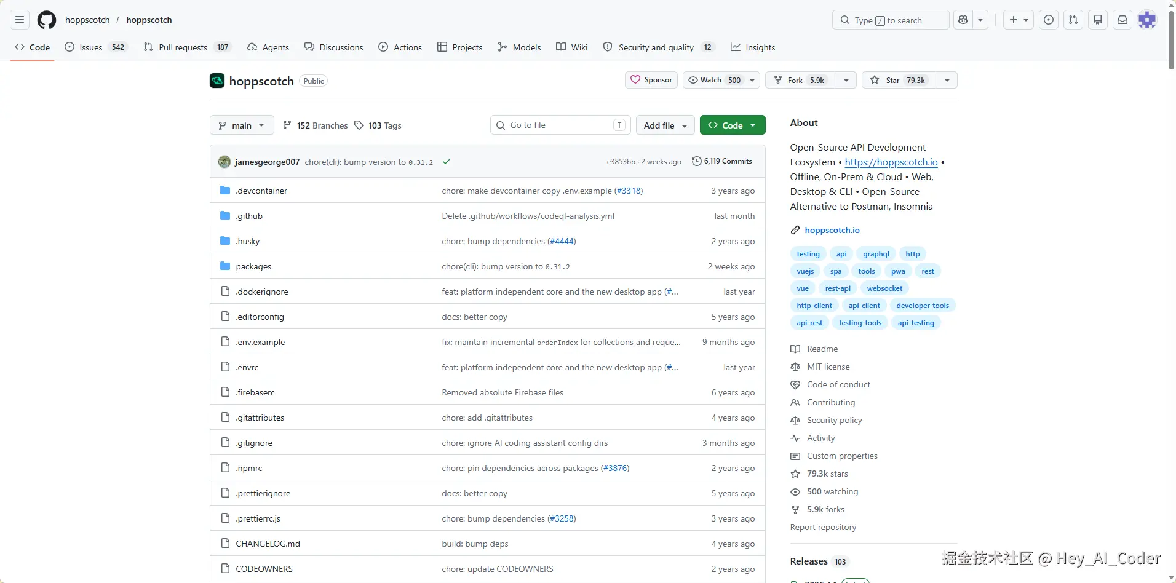Image resolution: width=1176 pixels, height=583 pixels.
Task: Click the CODEOWNERS file icon
Action: [225, 569]
